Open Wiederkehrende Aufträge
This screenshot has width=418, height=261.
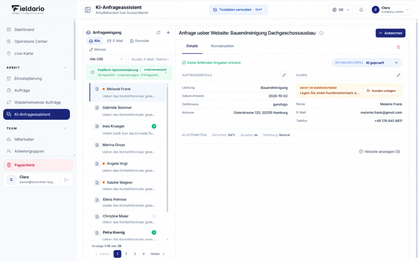(36, 102)
